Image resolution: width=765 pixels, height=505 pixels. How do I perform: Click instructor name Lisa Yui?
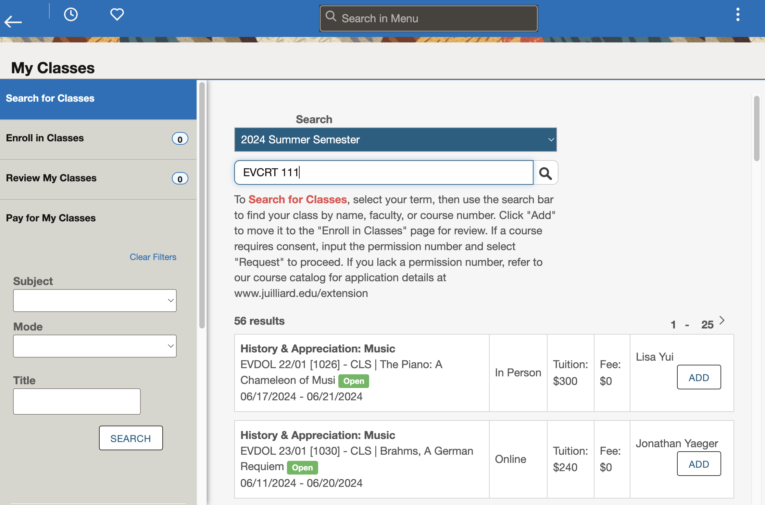655,357
